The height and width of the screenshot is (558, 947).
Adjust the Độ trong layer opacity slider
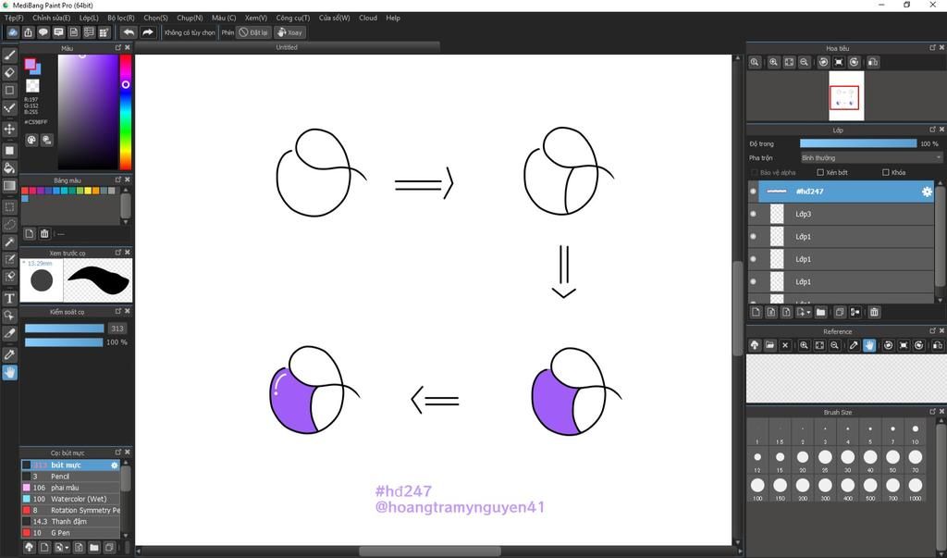[x=857, y=143]
